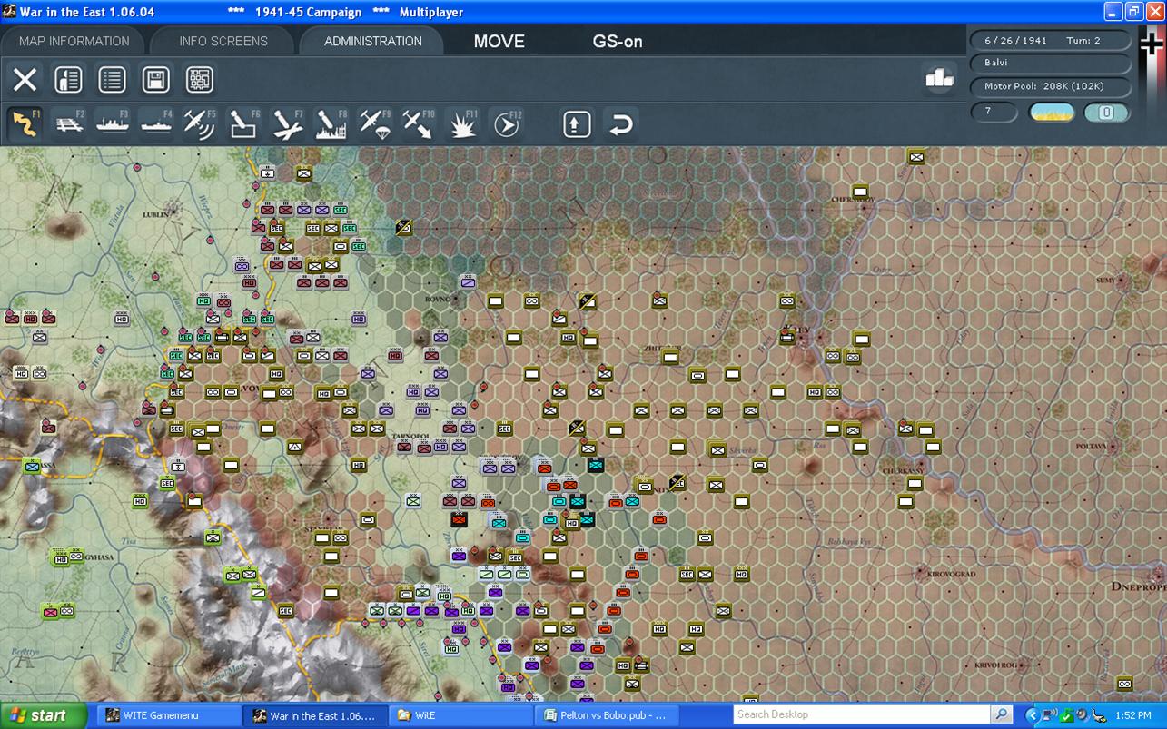Click the GS-on ground support label
The height and width of the screenshot is (729, 1167).
tap(618, 41)
